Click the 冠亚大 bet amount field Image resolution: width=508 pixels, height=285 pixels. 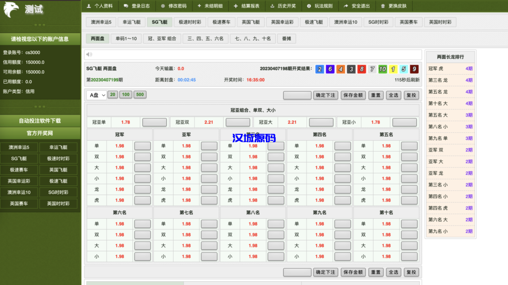pos(321,122)
